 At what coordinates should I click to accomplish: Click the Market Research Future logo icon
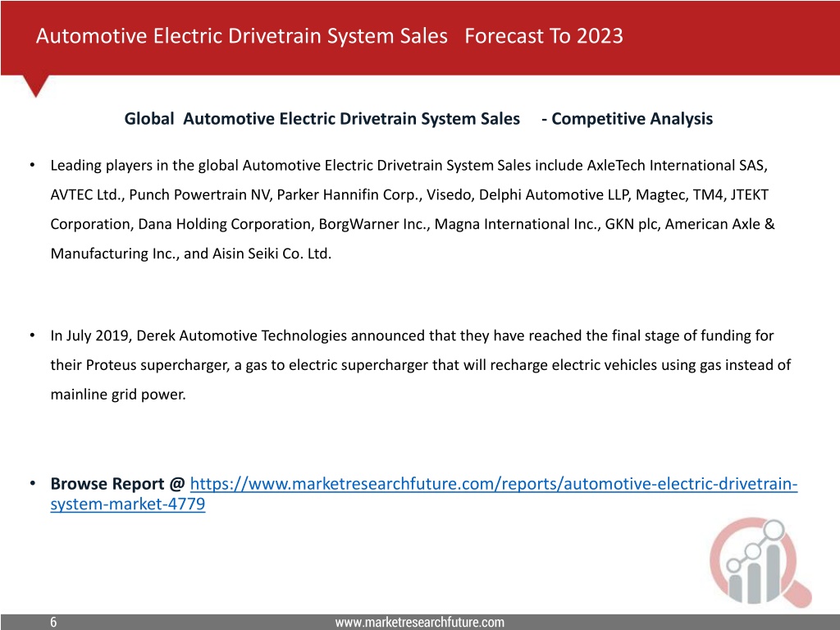pos(760,562)
